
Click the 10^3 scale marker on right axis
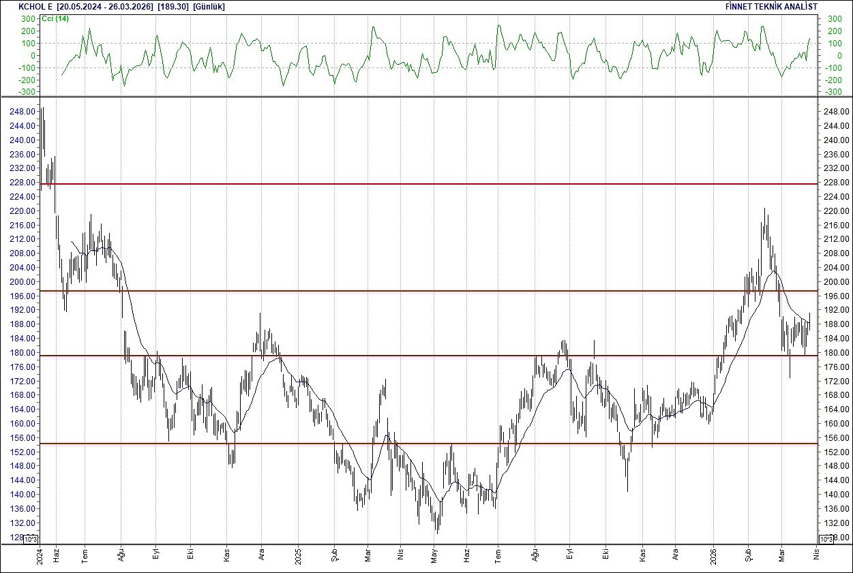825,538
